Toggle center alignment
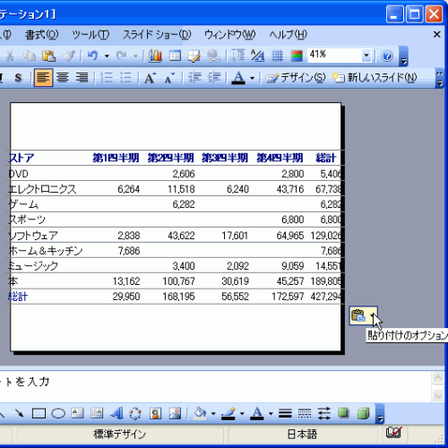Image resolution: width=448 pixels, height=448 pixels. pyautogui.click(x=63, y=78)
